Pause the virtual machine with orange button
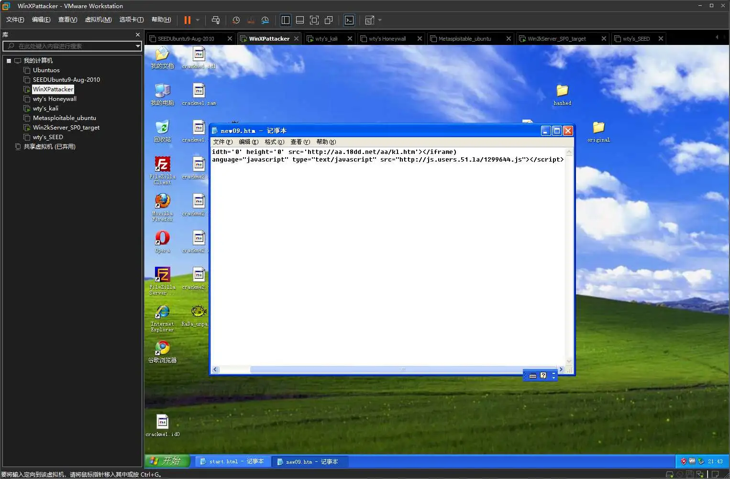 (187, 20)
